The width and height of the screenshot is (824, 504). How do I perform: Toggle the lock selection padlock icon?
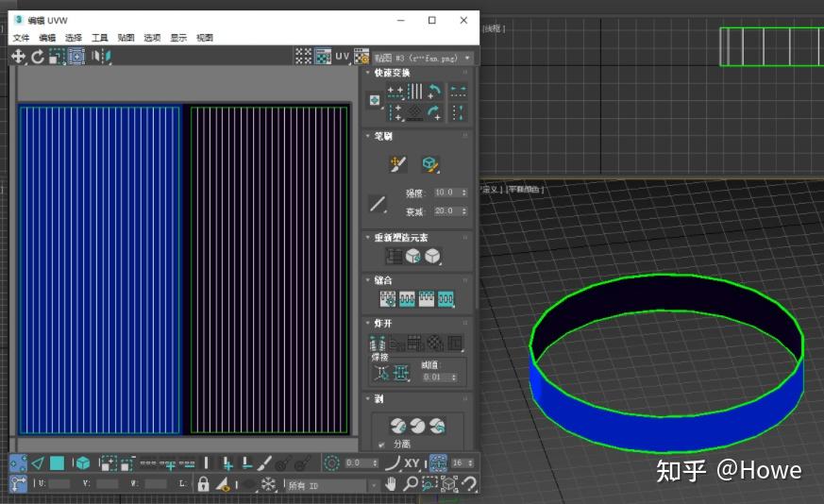[203, 484]
